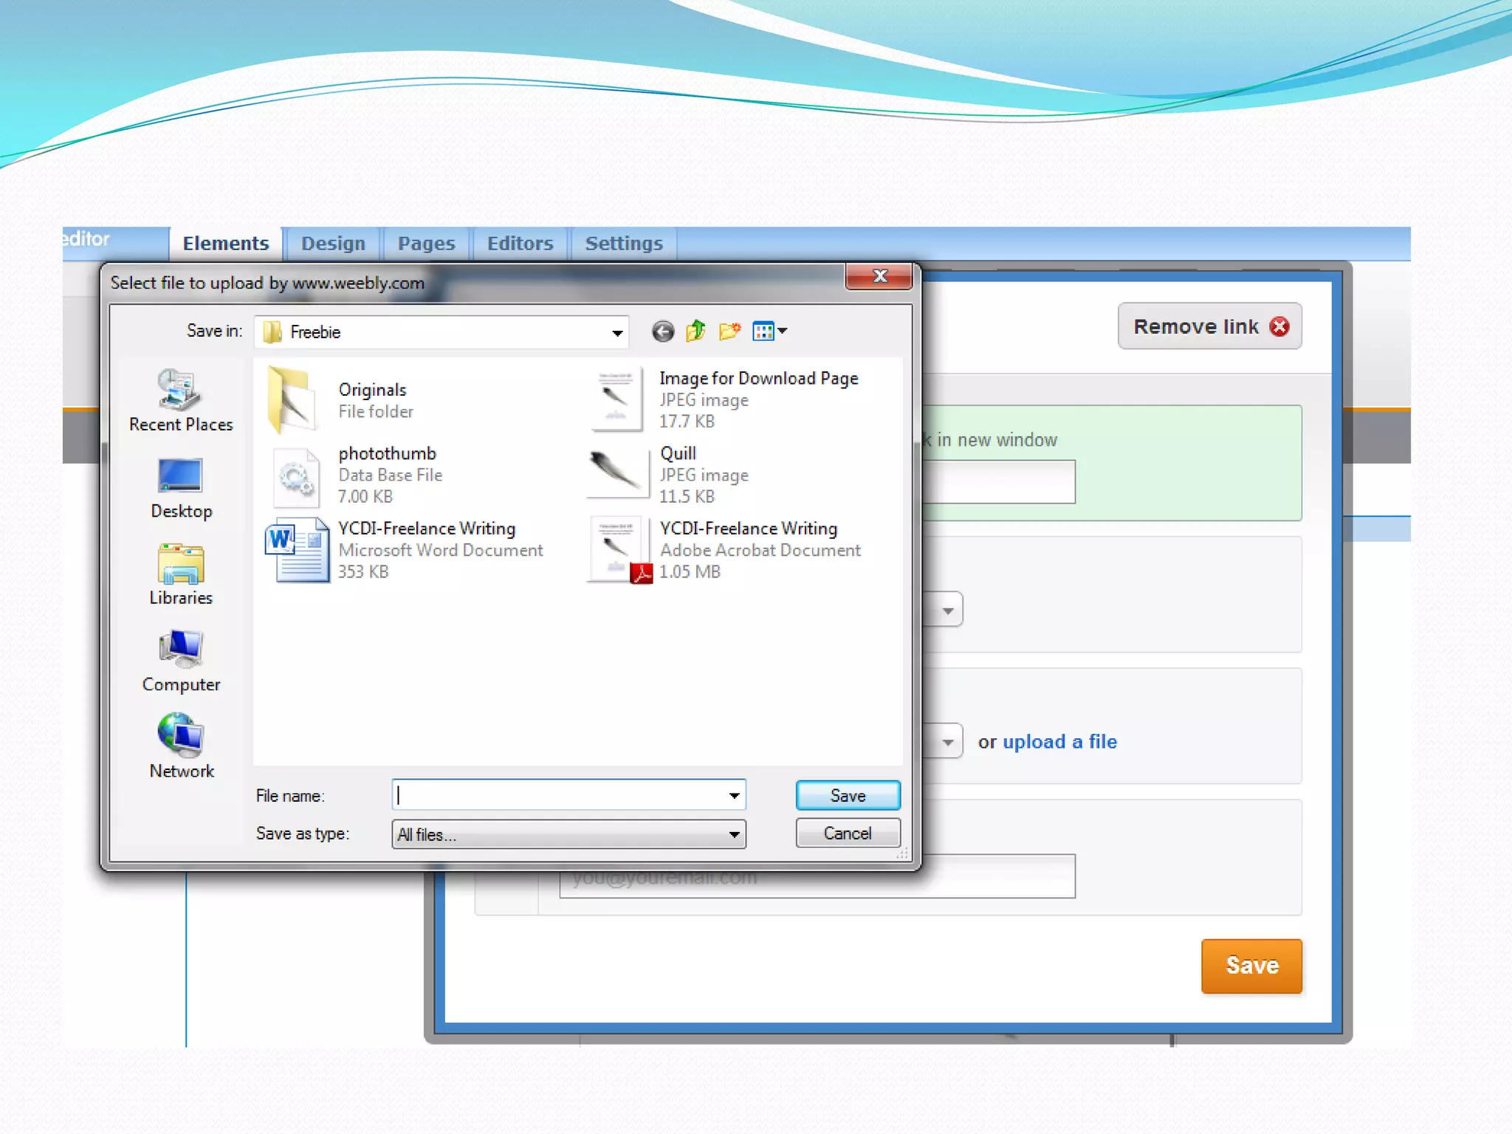The width and height of the screenshot is (1512, 1134).
Task: Click the Cancel button in dialog
Action: [847, 834]
